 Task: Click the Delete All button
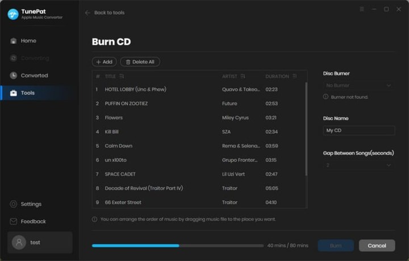click(x=140, y=62)
